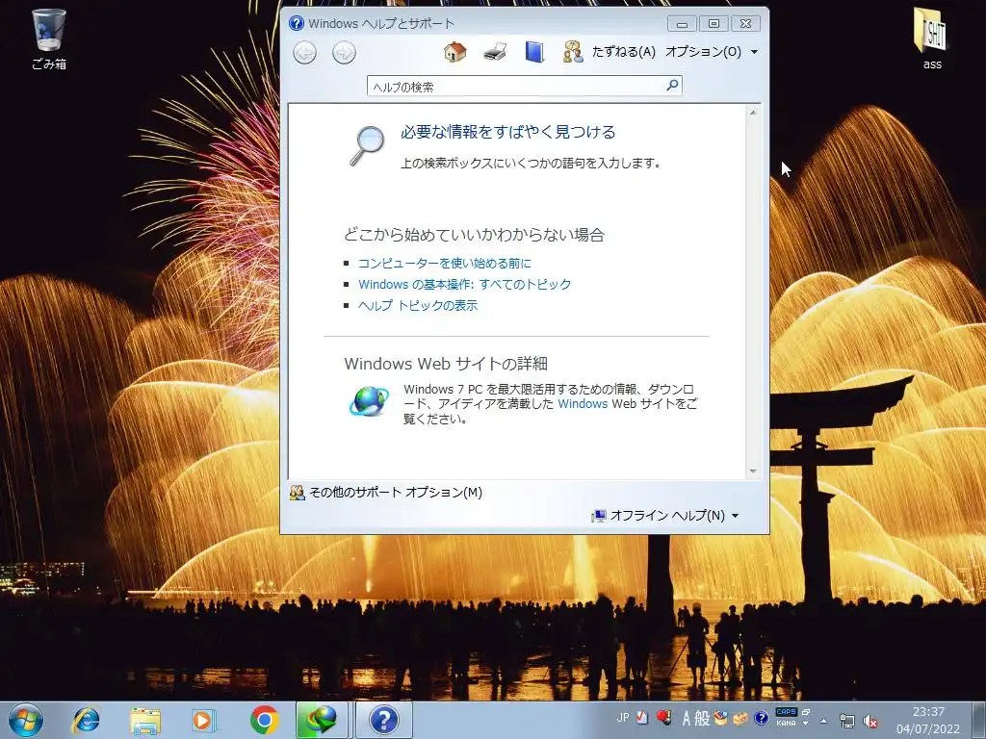This screenshot has height=739, width=986.
Task: Show hidden tray icons arrow
Action: coord(824,721)
